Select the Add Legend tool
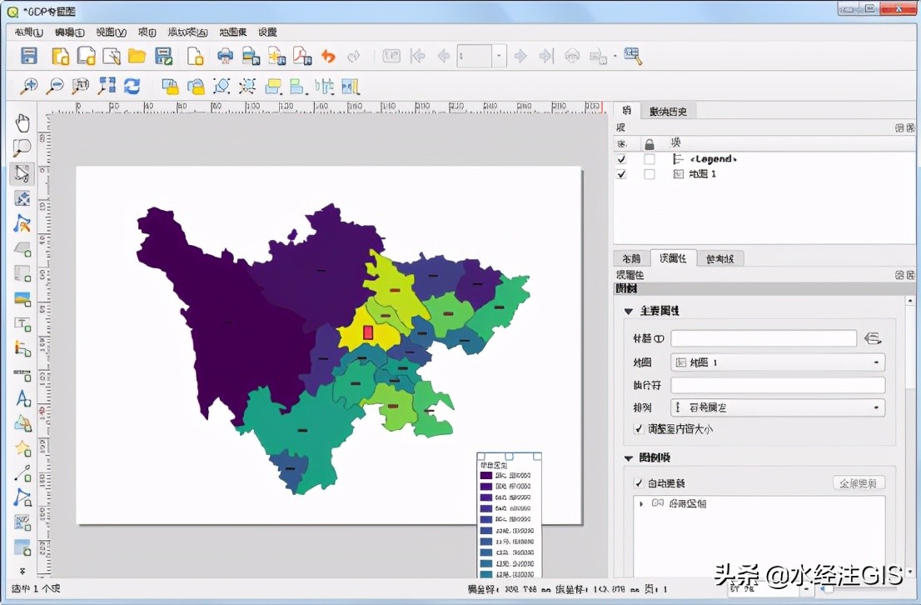Image resolution: width=921 pixels, height=605 pixels. pyautogui.click(x=22, y=349)
